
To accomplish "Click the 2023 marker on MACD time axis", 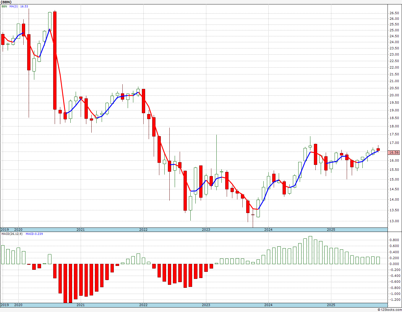I will 206,305.
